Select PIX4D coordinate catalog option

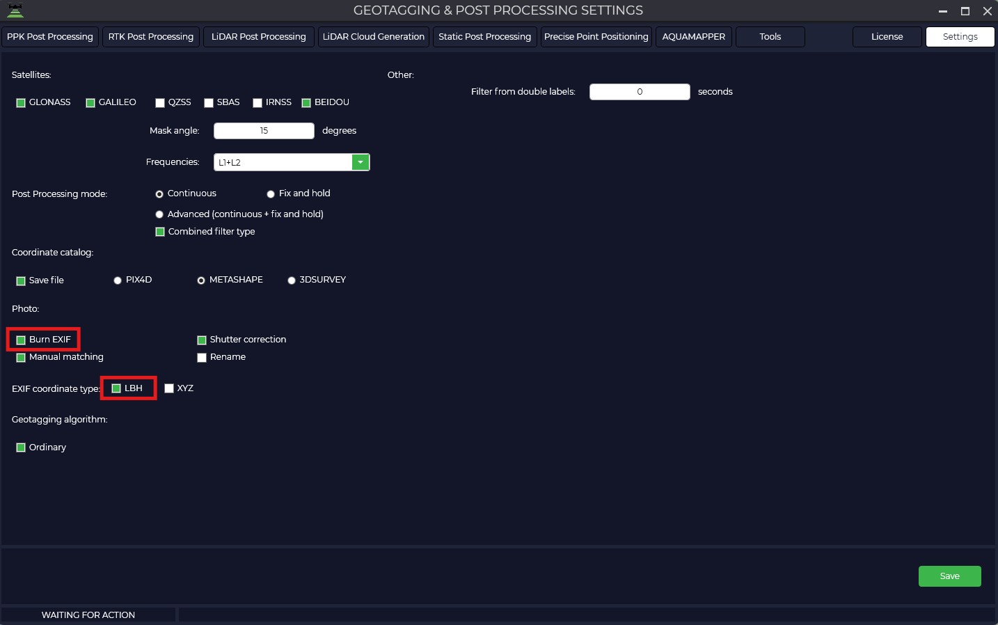coord(118,280)
